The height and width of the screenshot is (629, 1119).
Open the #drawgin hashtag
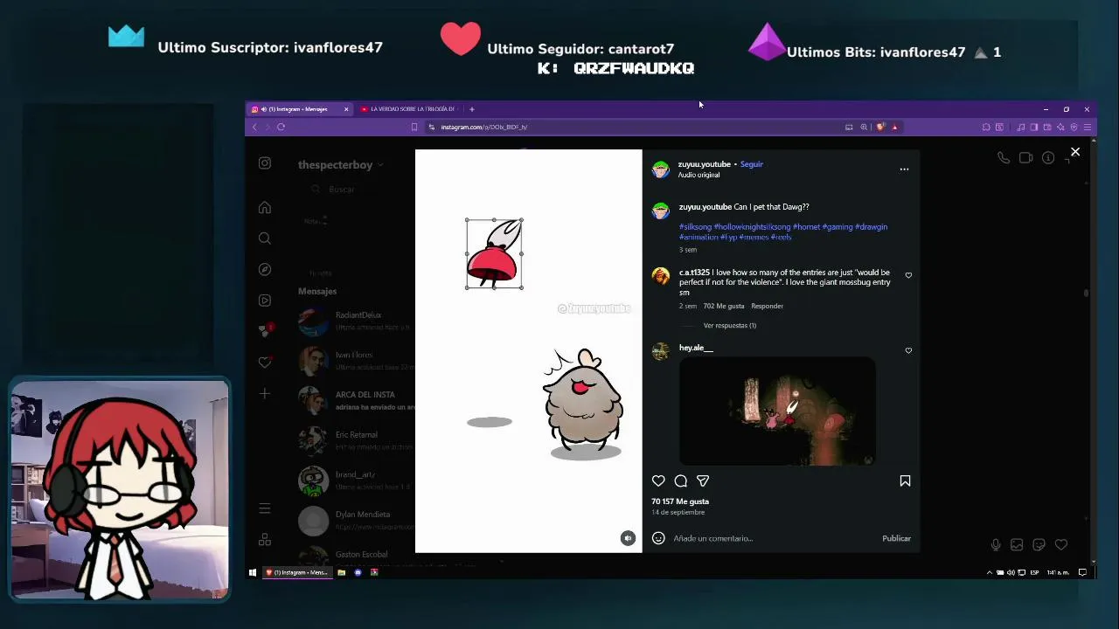point(871,226)
